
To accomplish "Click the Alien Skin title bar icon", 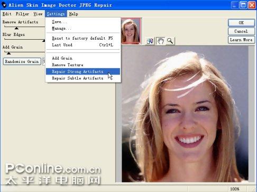I will click(4, 5).
